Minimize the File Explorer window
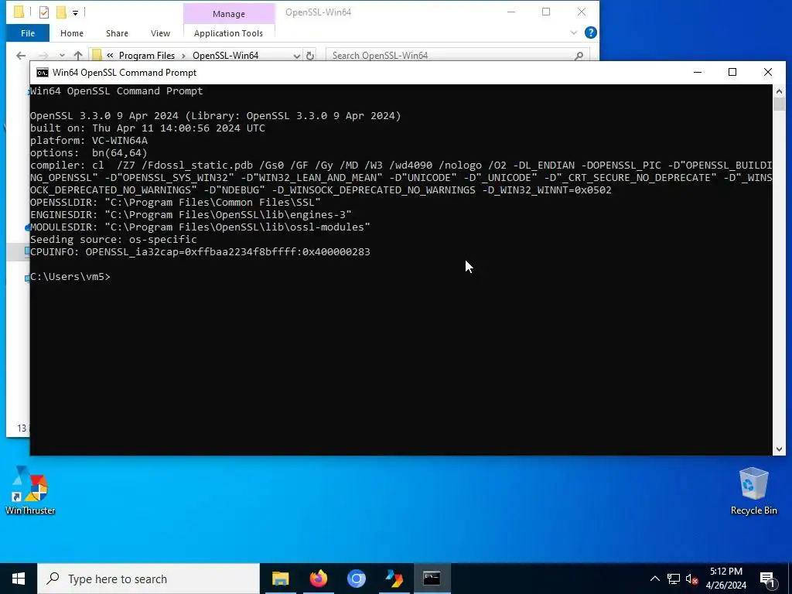 511,12
